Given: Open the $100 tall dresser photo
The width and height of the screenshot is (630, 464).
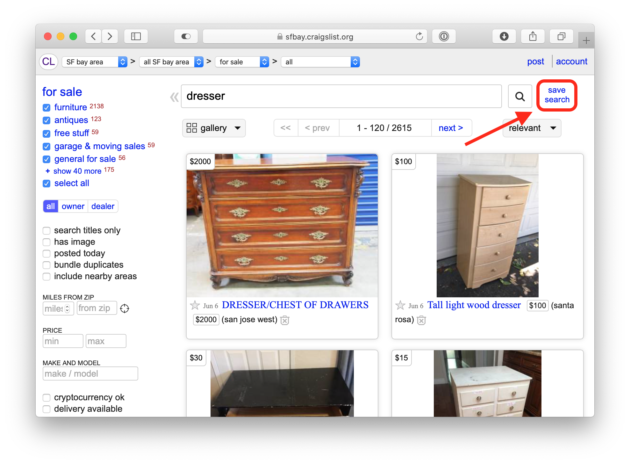Looking at the screenshot, I should [x=487, y=226].
